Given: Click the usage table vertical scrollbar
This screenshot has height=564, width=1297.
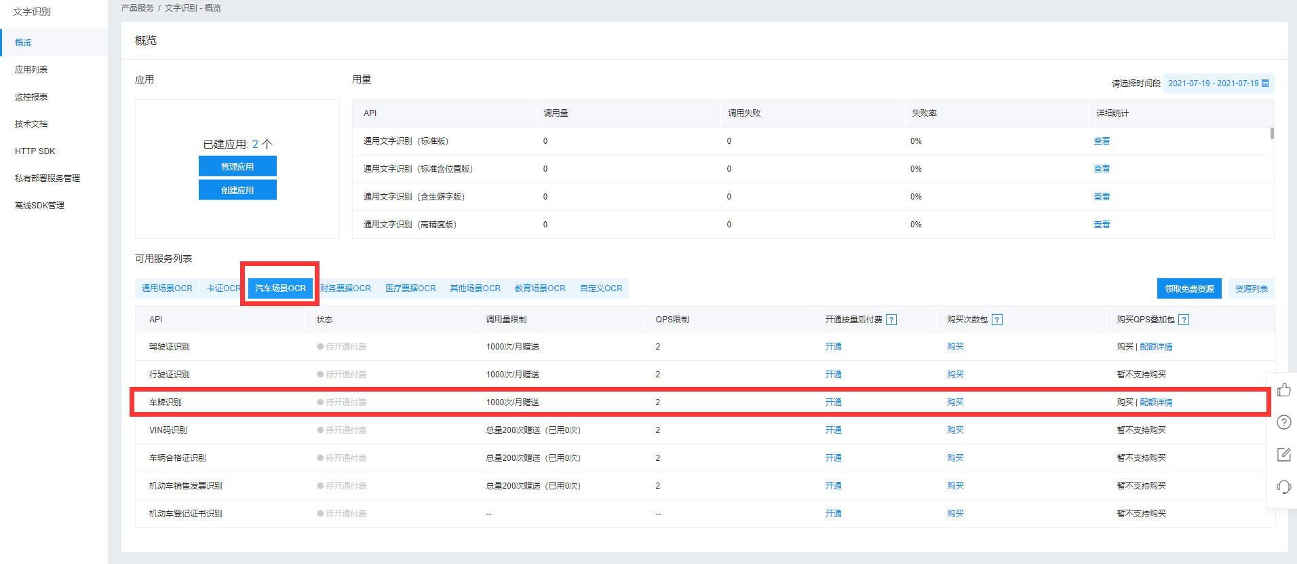Looking at the screenshot, I should (1272, 133).
